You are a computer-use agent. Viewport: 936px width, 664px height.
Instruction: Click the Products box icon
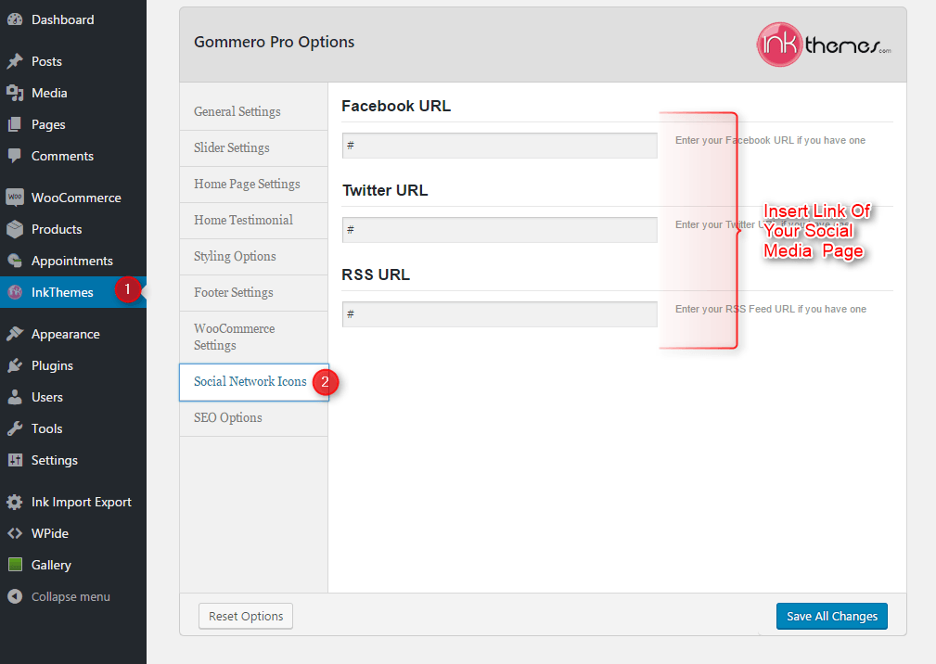[x=15, y=229]
